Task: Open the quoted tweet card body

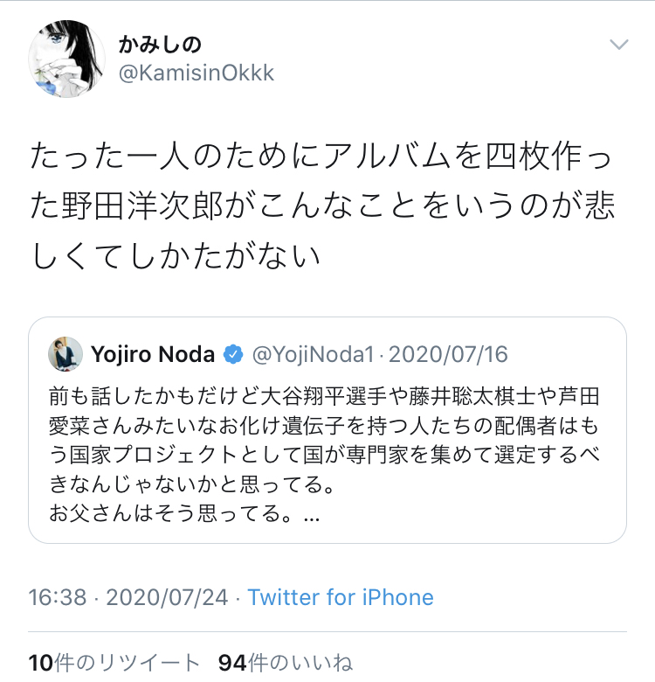Action: [327, 455]
